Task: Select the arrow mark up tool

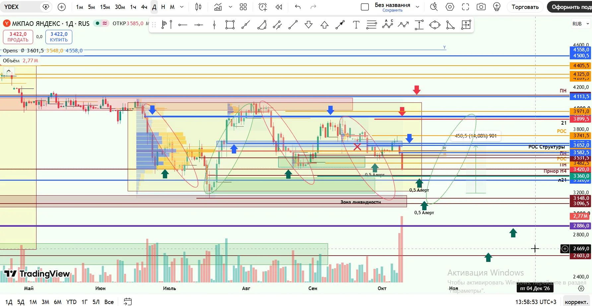Action: pyautogui.click(x=324, y=25)
